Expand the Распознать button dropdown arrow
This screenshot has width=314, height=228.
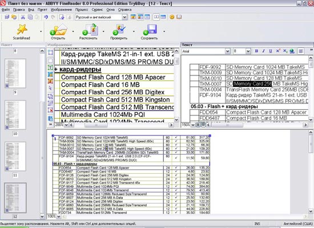[x=103, y=31]
